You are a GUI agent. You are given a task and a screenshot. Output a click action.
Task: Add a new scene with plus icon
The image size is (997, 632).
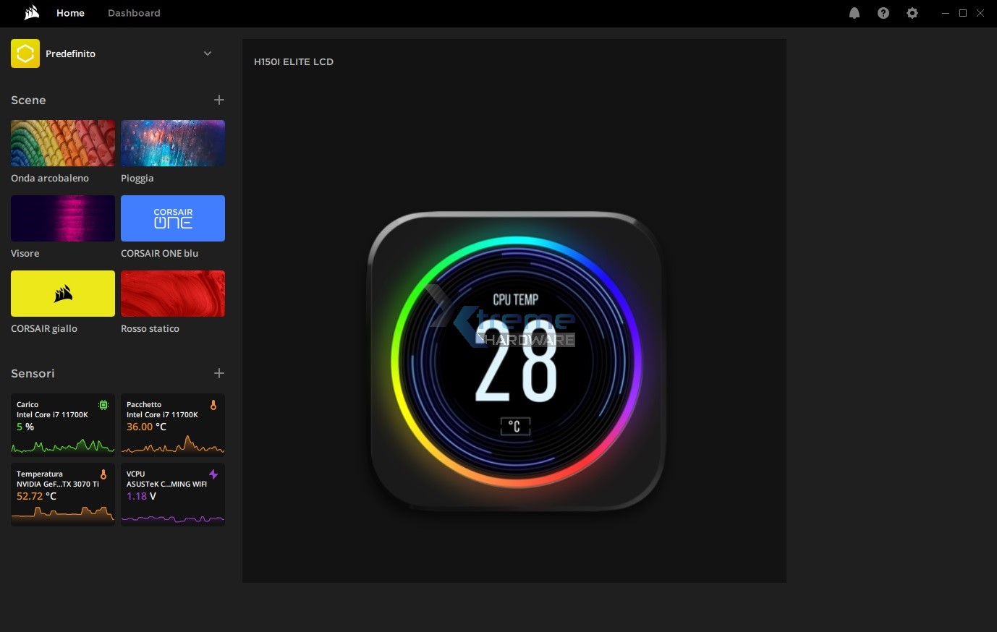coord(219,100)
